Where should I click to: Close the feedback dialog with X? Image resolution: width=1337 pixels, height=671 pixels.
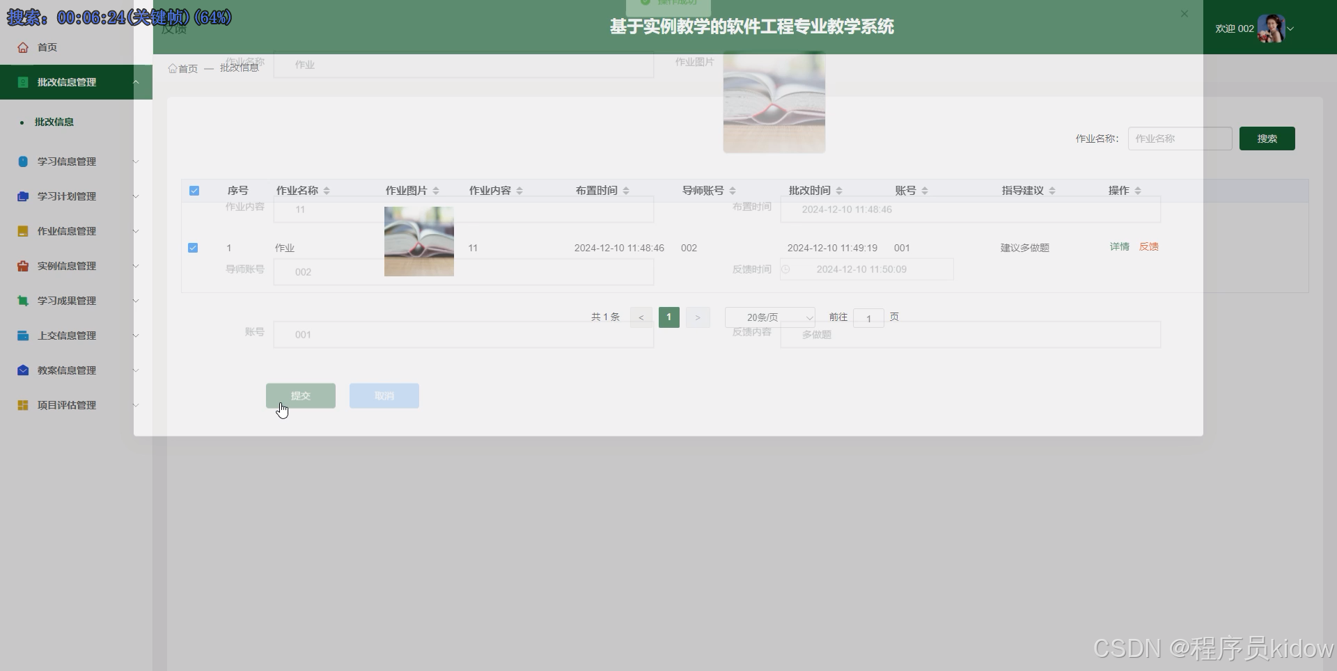(x=1184, y=14)
